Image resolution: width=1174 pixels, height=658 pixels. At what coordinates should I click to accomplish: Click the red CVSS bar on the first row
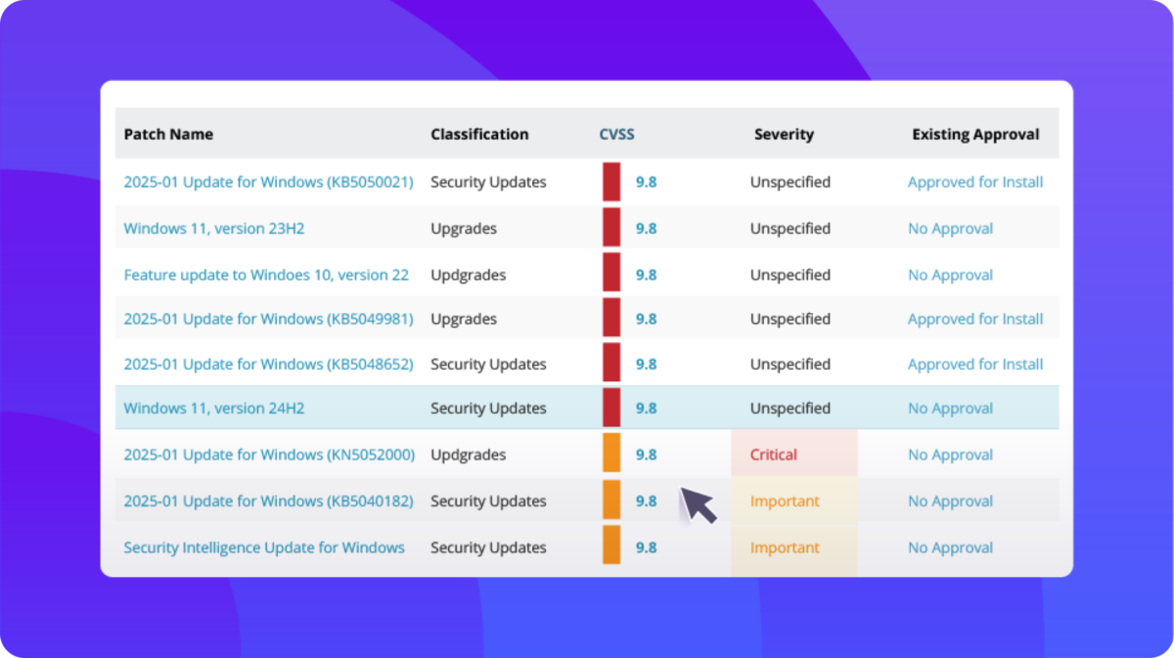610,182
